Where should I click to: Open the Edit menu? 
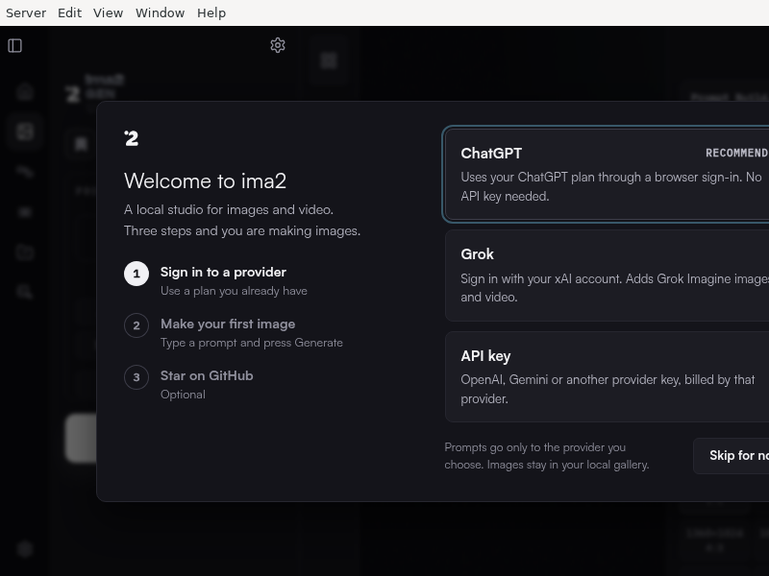(x=69, y=12)
